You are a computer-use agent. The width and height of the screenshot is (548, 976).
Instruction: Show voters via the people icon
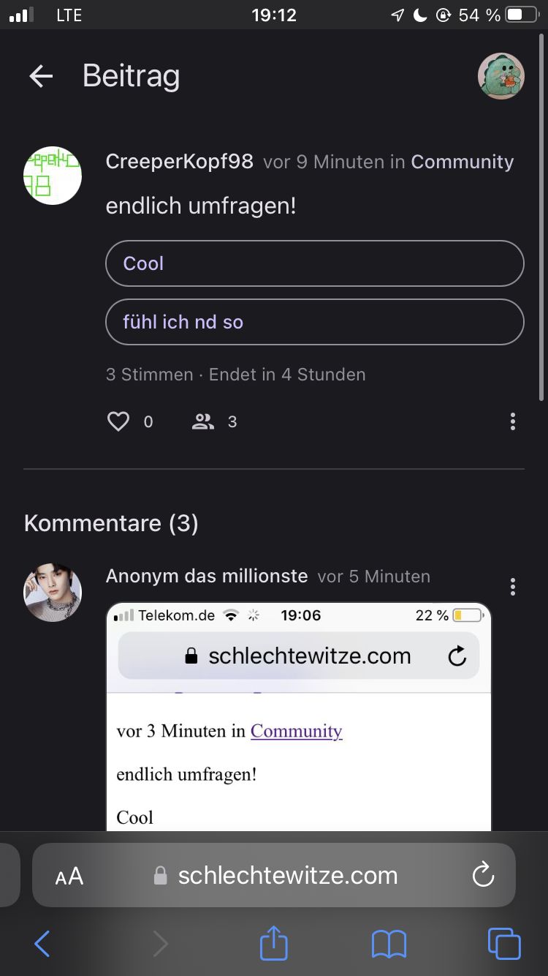(x=203, y=421)
